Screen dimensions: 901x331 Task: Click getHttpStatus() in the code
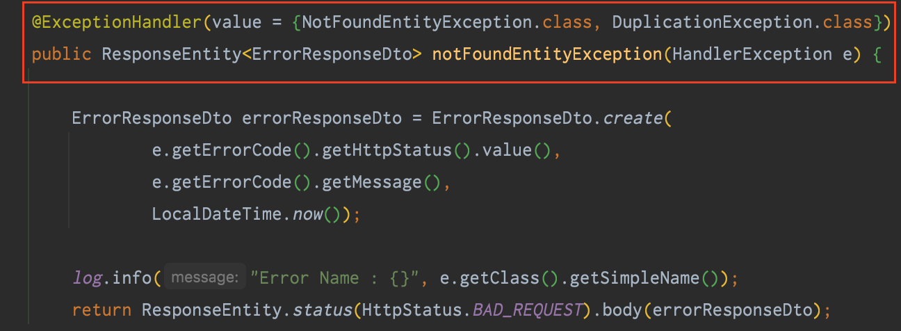coord(397,150)
